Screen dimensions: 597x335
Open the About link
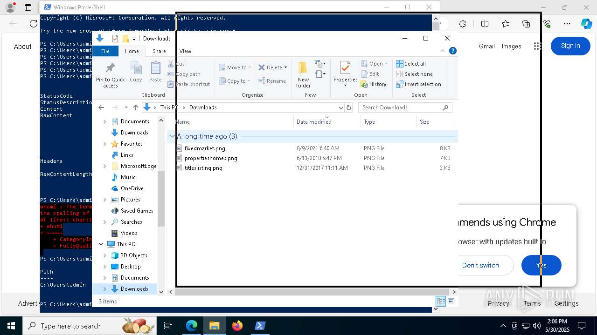(x=22, y=47)
